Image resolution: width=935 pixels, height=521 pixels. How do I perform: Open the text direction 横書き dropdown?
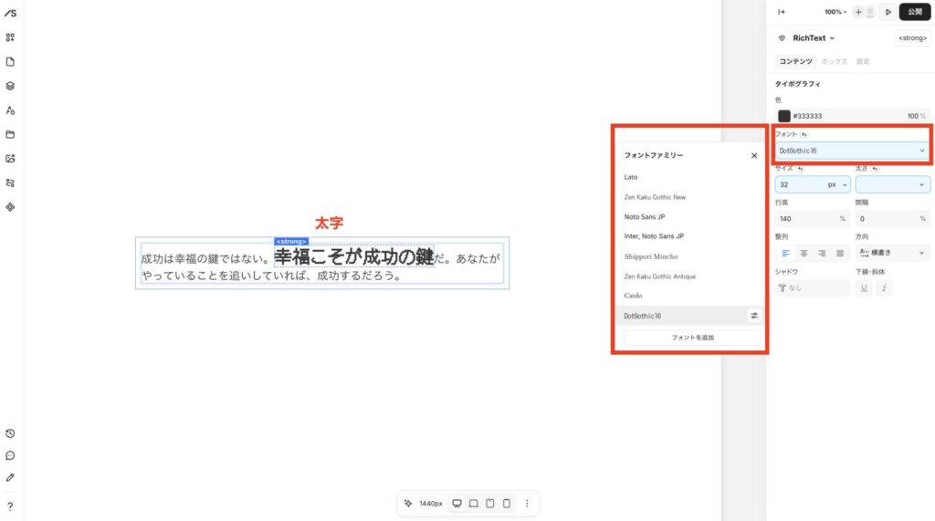coord(892,253)
